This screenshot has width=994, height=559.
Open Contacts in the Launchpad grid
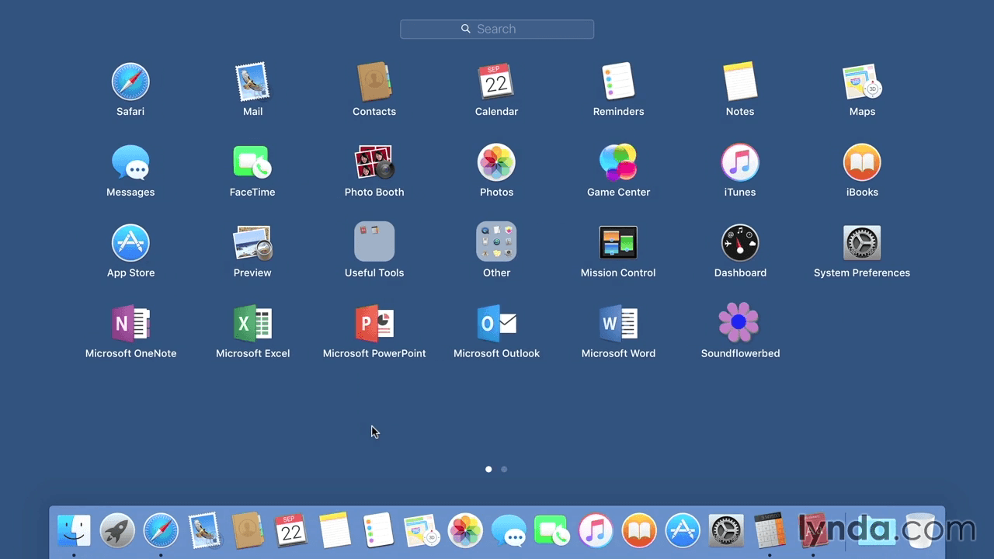point(374,82)
